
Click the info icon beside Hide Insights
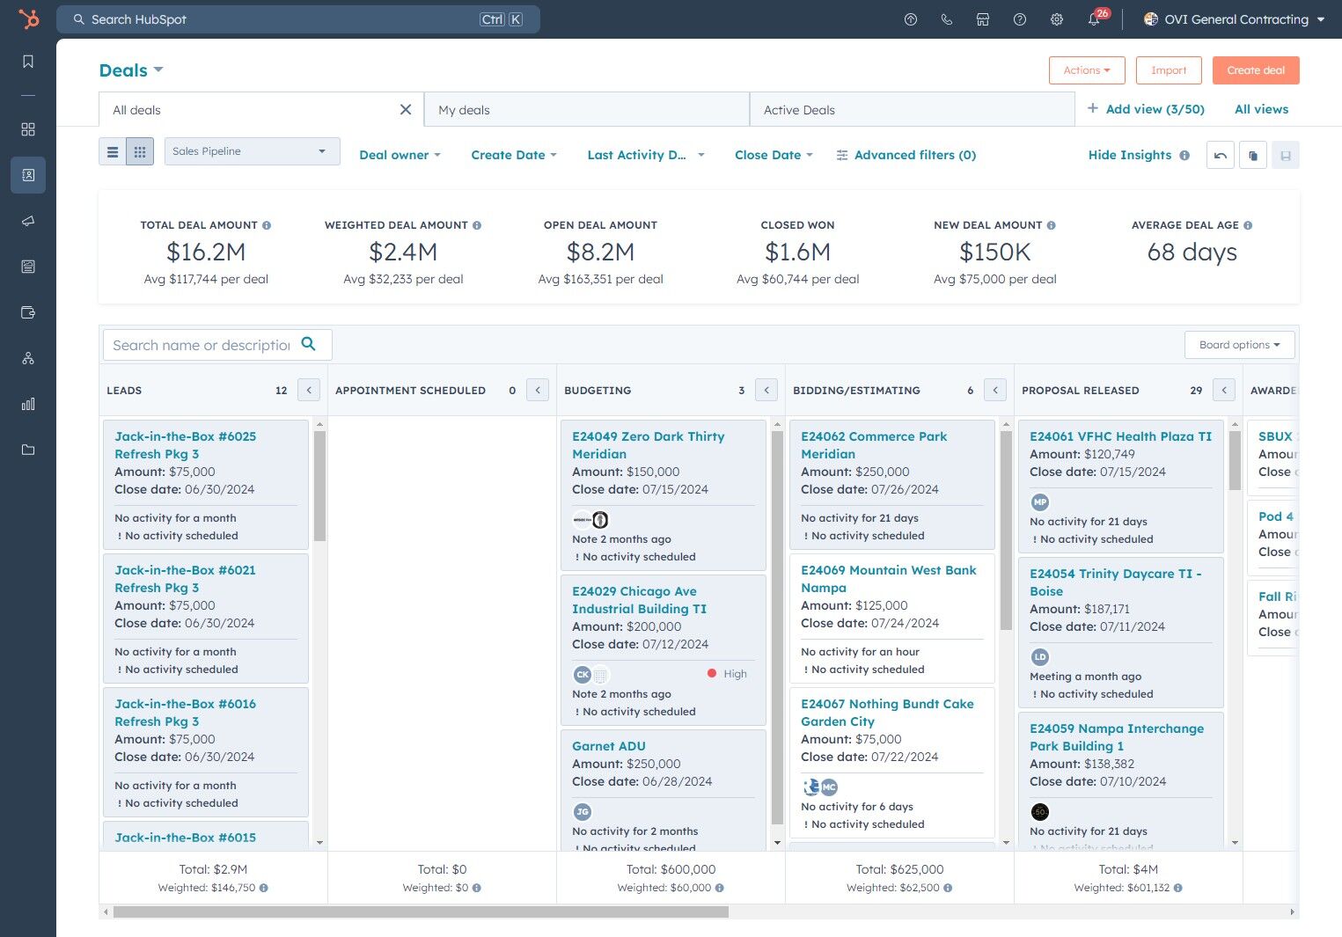pos(1184,156)
